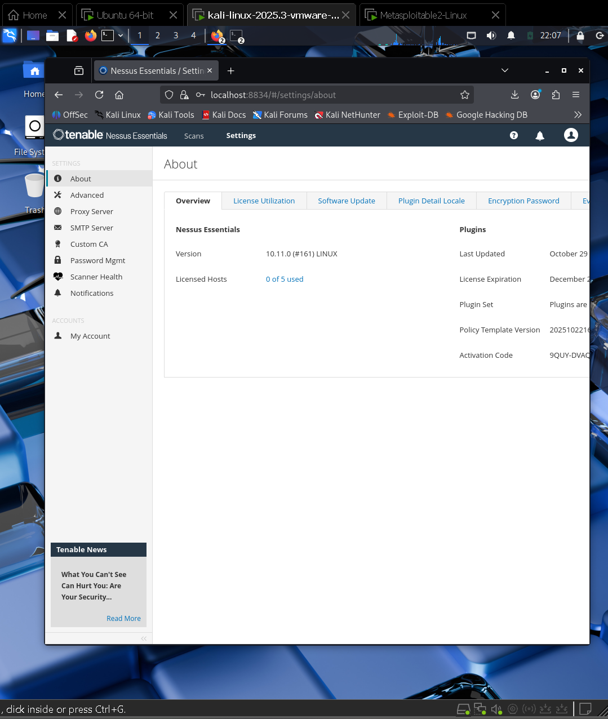Open Firefox extensions puzzle icon

556,95
